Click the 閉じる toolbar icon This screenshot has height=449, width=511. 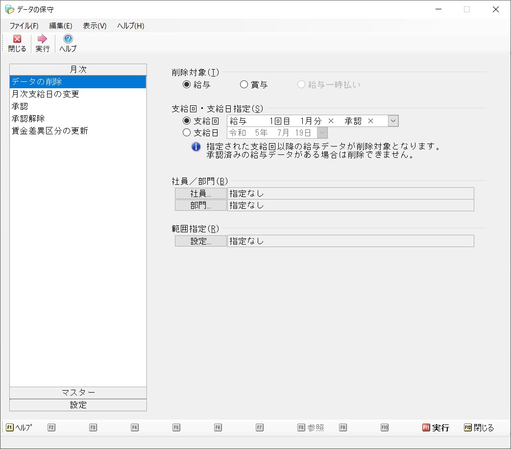click(17, 39)
